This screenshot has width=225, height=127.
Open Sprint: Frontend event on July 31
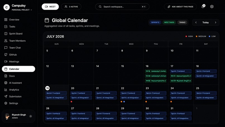pos(181,114)
